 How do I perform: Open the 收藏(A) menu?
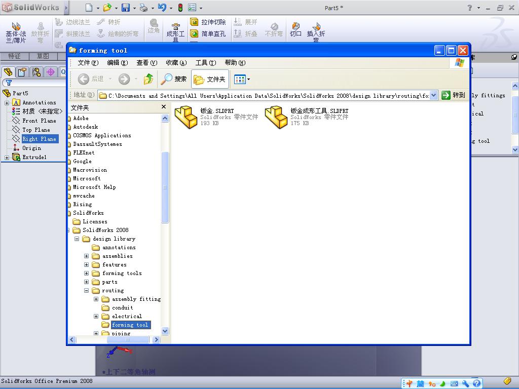click(176, 62)
